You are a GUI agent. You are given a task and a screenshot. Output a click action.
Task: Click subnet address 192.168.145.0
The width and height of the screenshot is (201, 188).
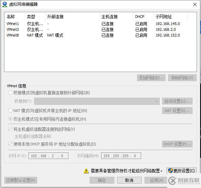[168, 24]
